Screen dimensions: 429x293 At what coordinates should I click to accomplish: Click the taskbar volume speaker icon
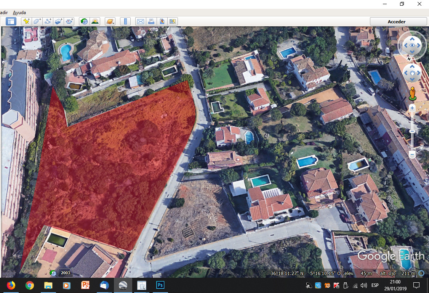pos(363,286)
